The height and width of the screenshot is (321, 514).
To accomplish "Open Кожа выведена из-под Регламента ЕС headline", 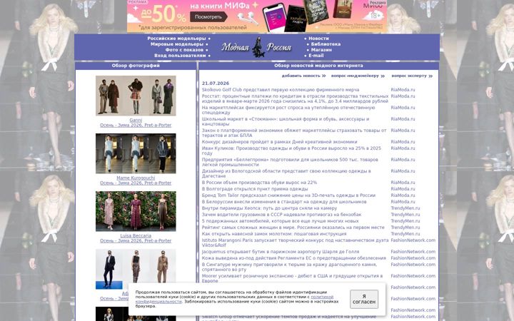I will (x=293, y=258).
